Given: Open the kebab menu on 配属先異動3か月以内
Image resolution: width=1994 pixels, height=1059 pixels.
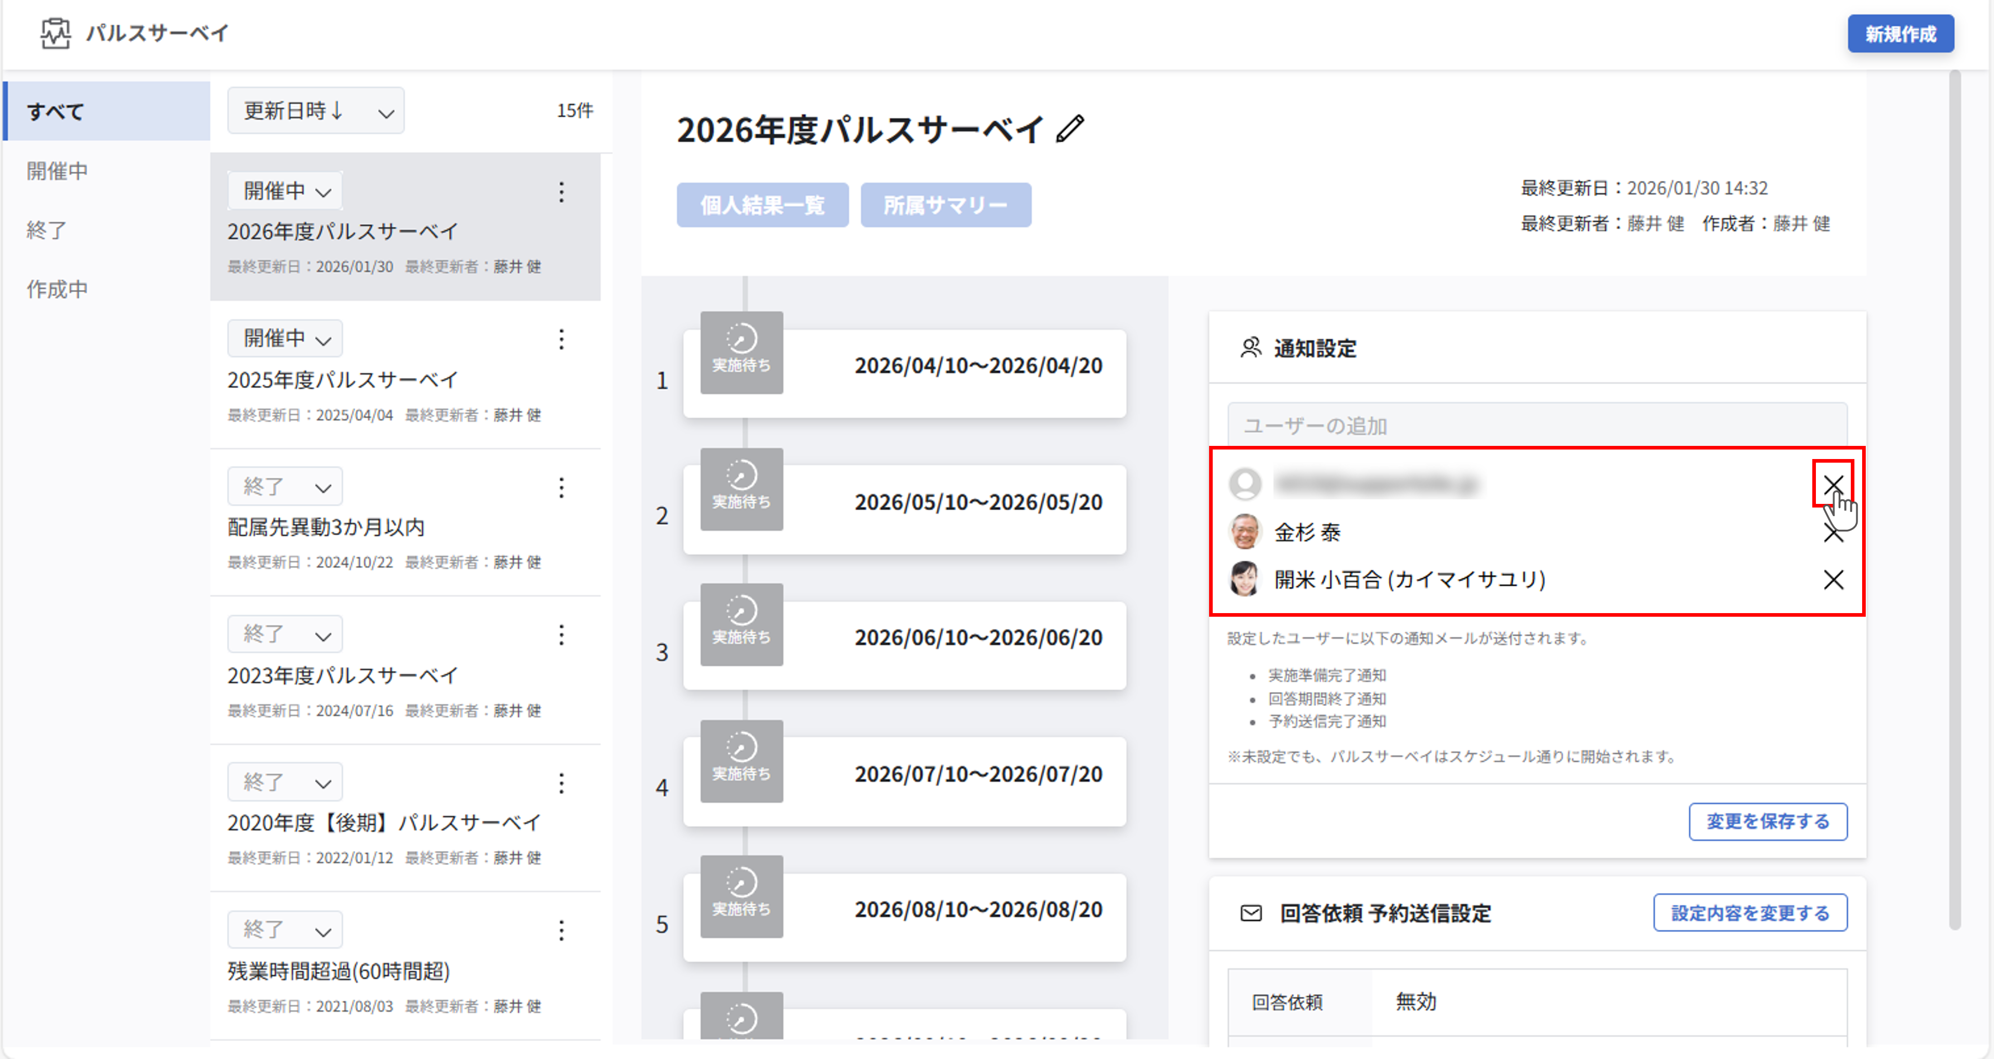Looking at the screenshot, I should point(561,487).
